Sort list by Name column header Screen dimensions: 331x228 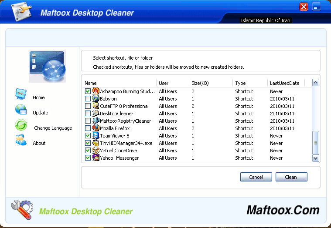pos(119,83)
